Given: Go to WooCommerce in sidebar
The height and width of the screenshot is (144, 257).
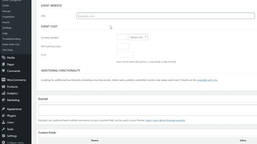Looking at the screenshot, I should click(x=16, y=80).
